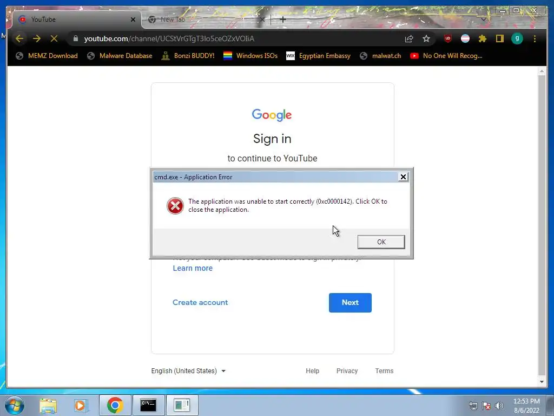The height and width of the screenshot is (416, 554).
Task: Click the volume speaker tray icon
Action: (x=499, y=406)
